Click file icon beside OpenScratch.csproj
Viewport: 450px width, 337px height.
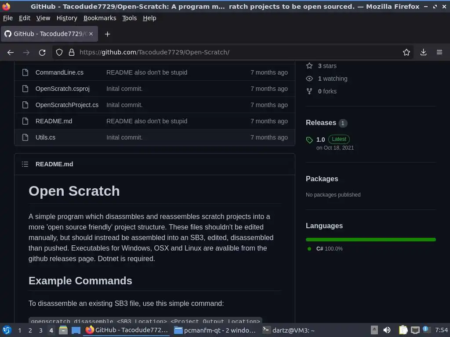point(25,89)
